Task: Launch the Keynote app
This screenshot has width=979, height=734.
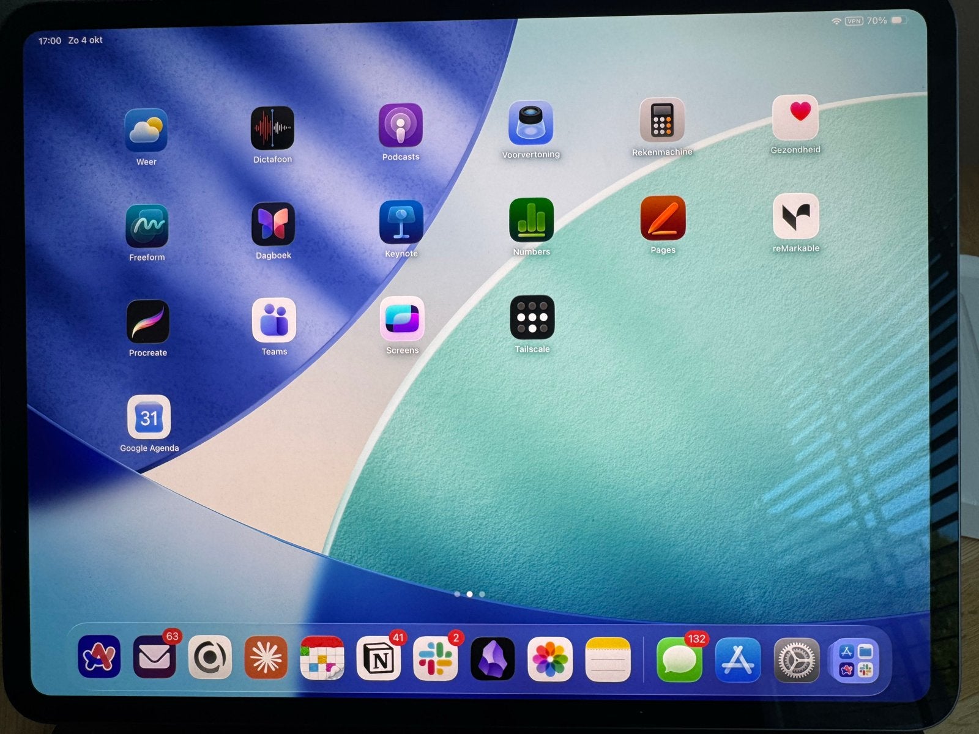Action: click(401, 222)
